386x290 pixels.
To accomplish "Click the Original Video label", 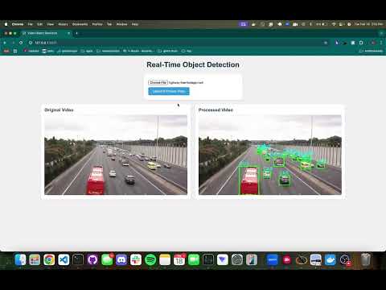I will [59, 110].
